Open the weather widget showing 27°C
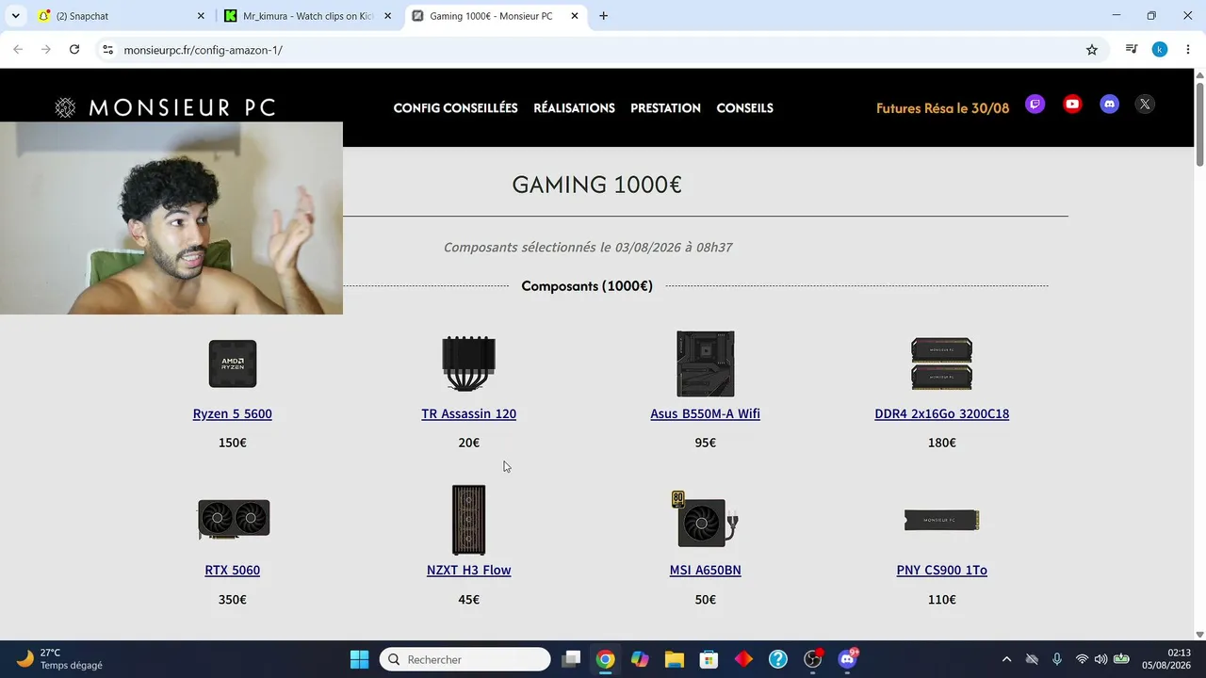1206x678 pixels. [x=60, y=659]
